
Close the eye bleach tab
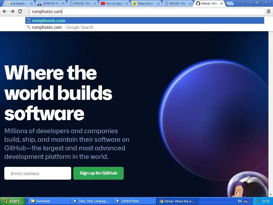(31, 3)
